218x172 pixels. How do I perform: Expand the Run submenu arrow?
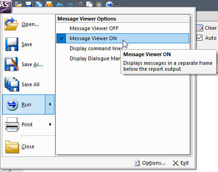pyautogui.click(x=50, y=104)
